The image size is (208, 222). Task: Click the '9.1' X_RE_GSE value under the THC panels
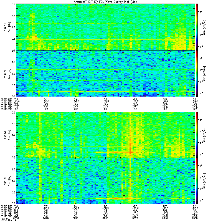[x=195, y=206]
